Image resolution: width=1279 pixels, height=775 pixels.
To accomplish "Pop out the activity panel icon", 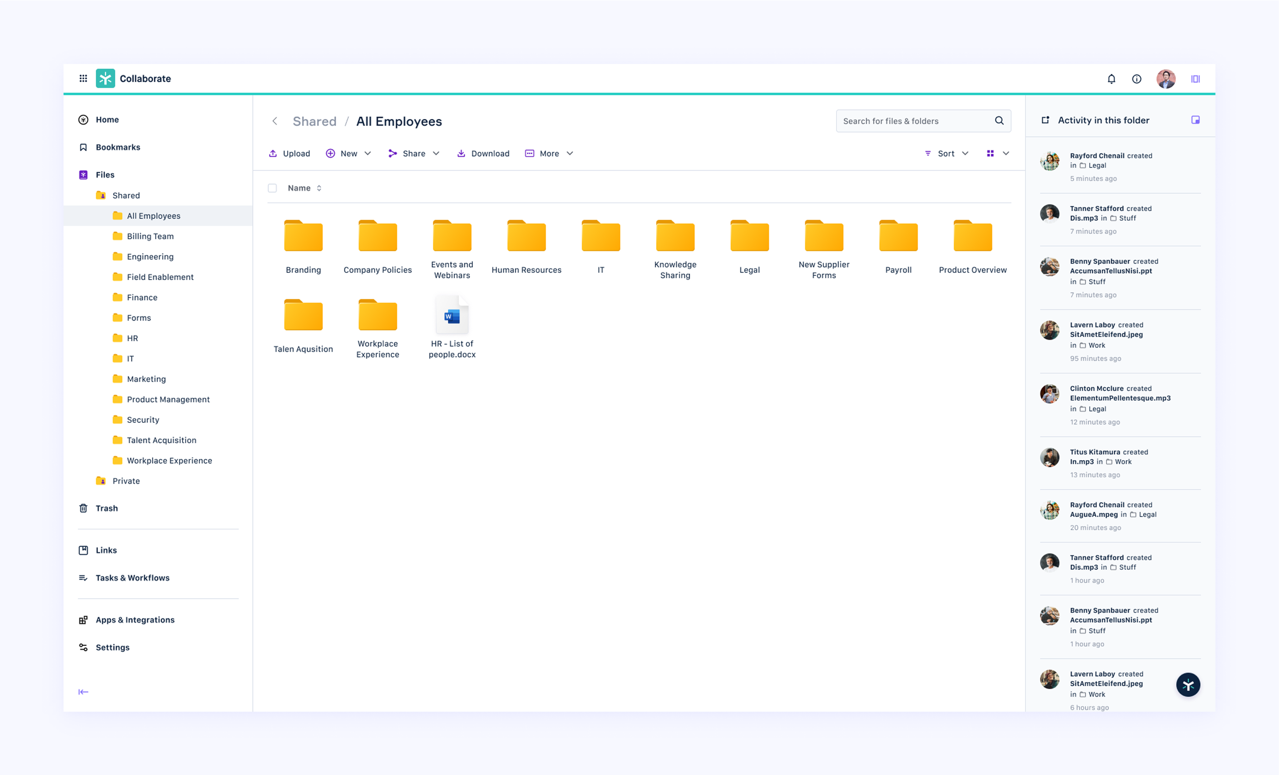I will (1045, 120).
